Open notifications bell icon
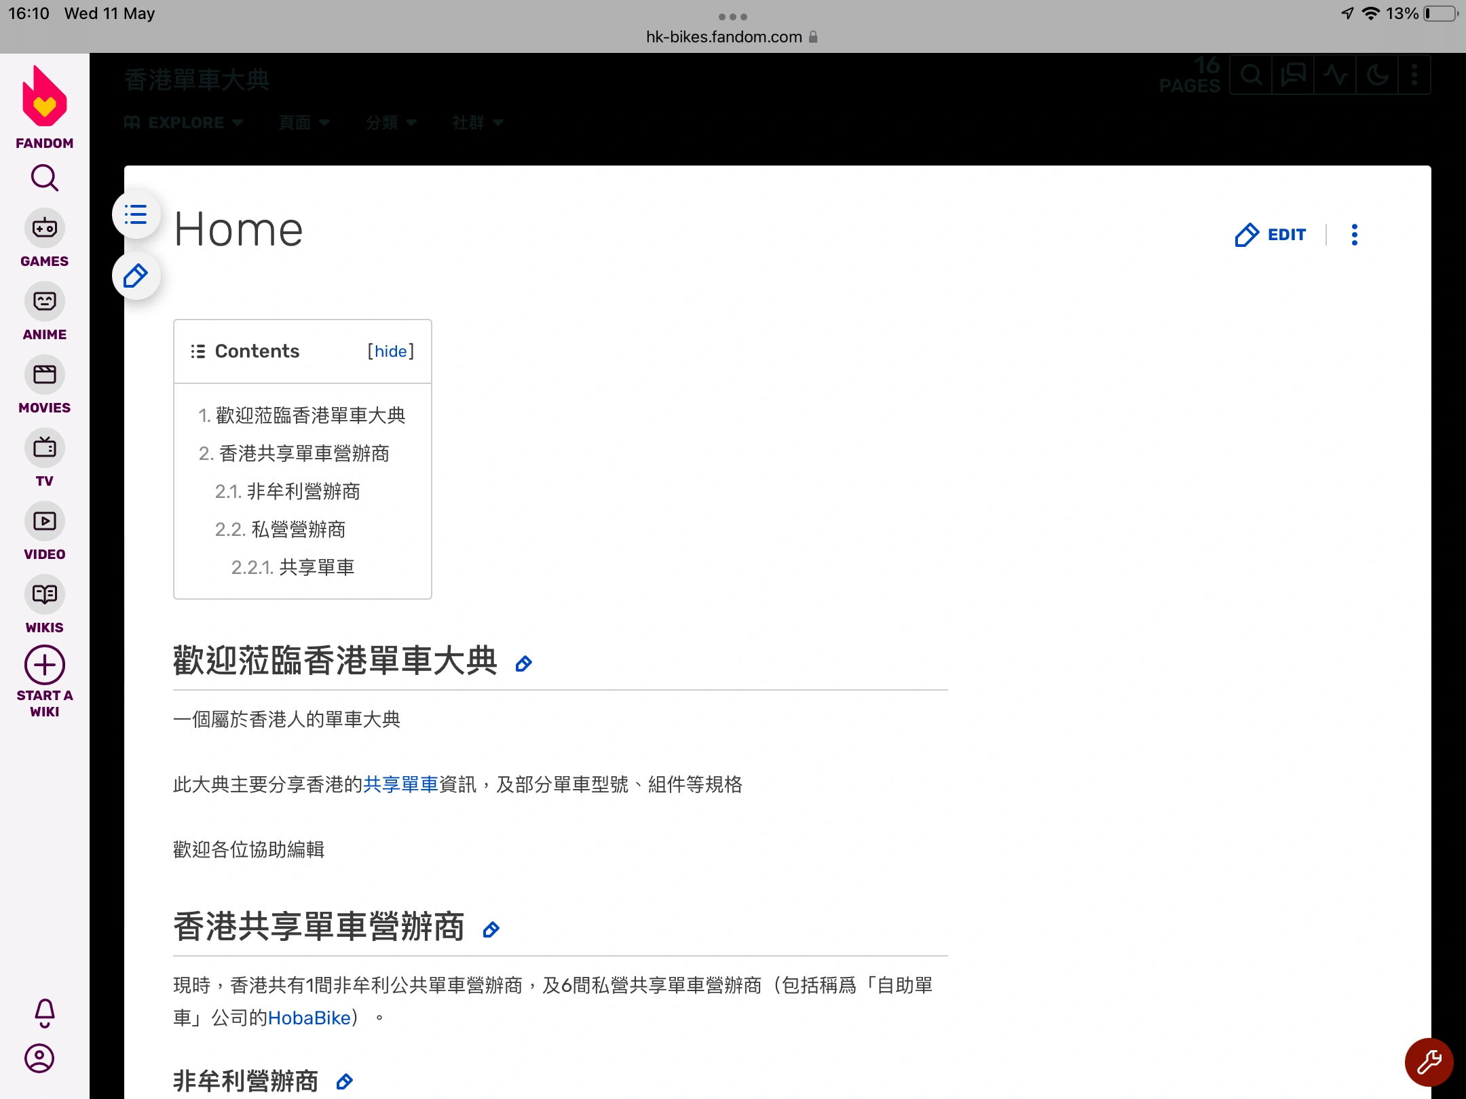Viewport: 1466px width, 1099px height. [x=45, y=1013]
